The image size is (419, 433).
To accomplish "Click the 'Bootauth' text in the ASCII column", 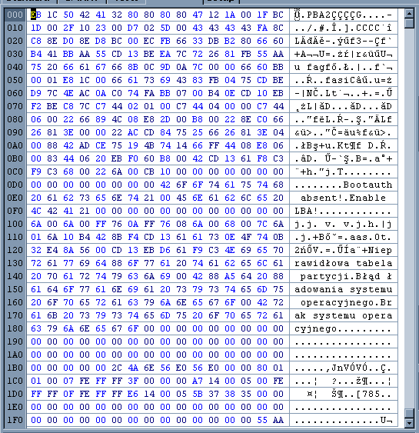I will coord(367,185).
